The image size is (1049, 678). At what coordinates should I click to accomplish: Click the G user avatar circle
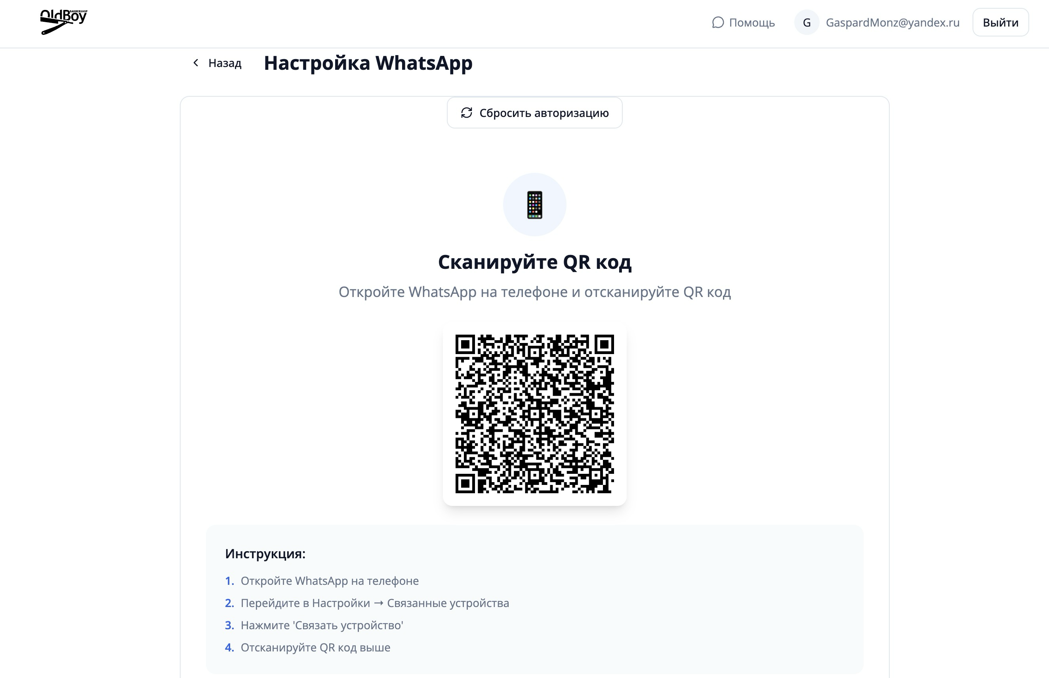[806, 23]
